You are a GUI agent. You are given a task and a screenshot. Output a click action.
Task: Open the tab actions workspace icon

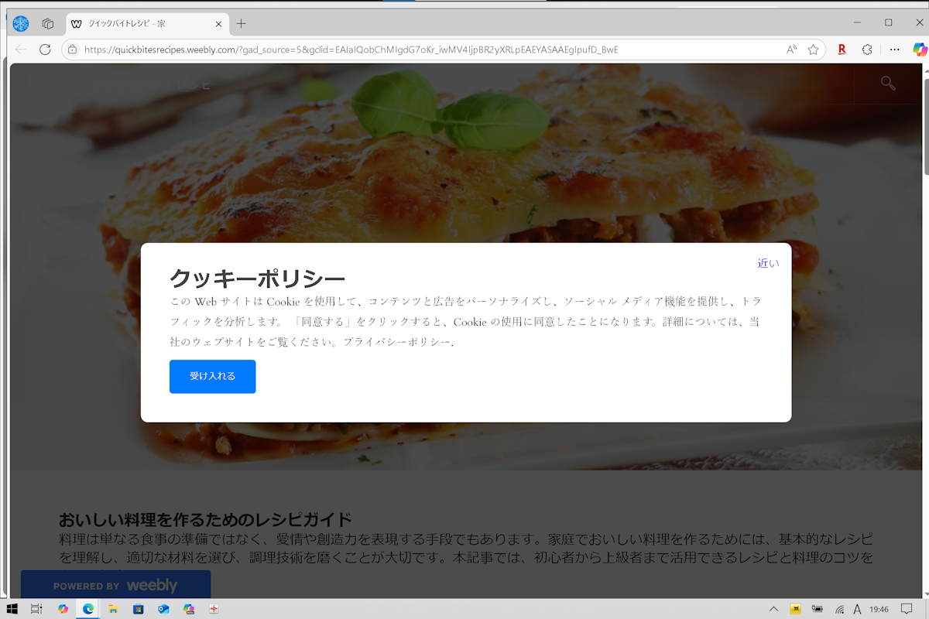click(x=48, y=23)
